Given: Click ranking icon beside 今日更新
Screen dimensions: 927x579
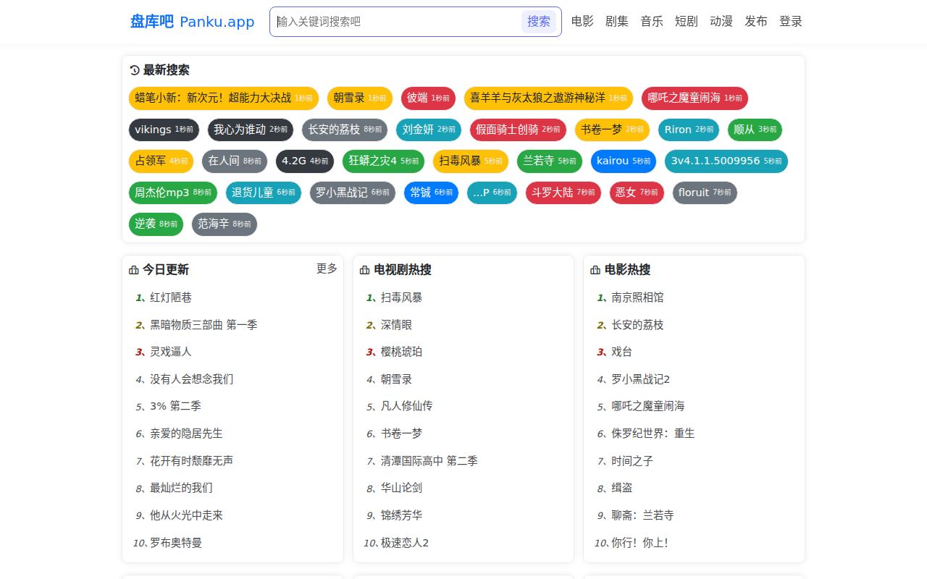Looking at the screenshot, I should tap(134, 270).
